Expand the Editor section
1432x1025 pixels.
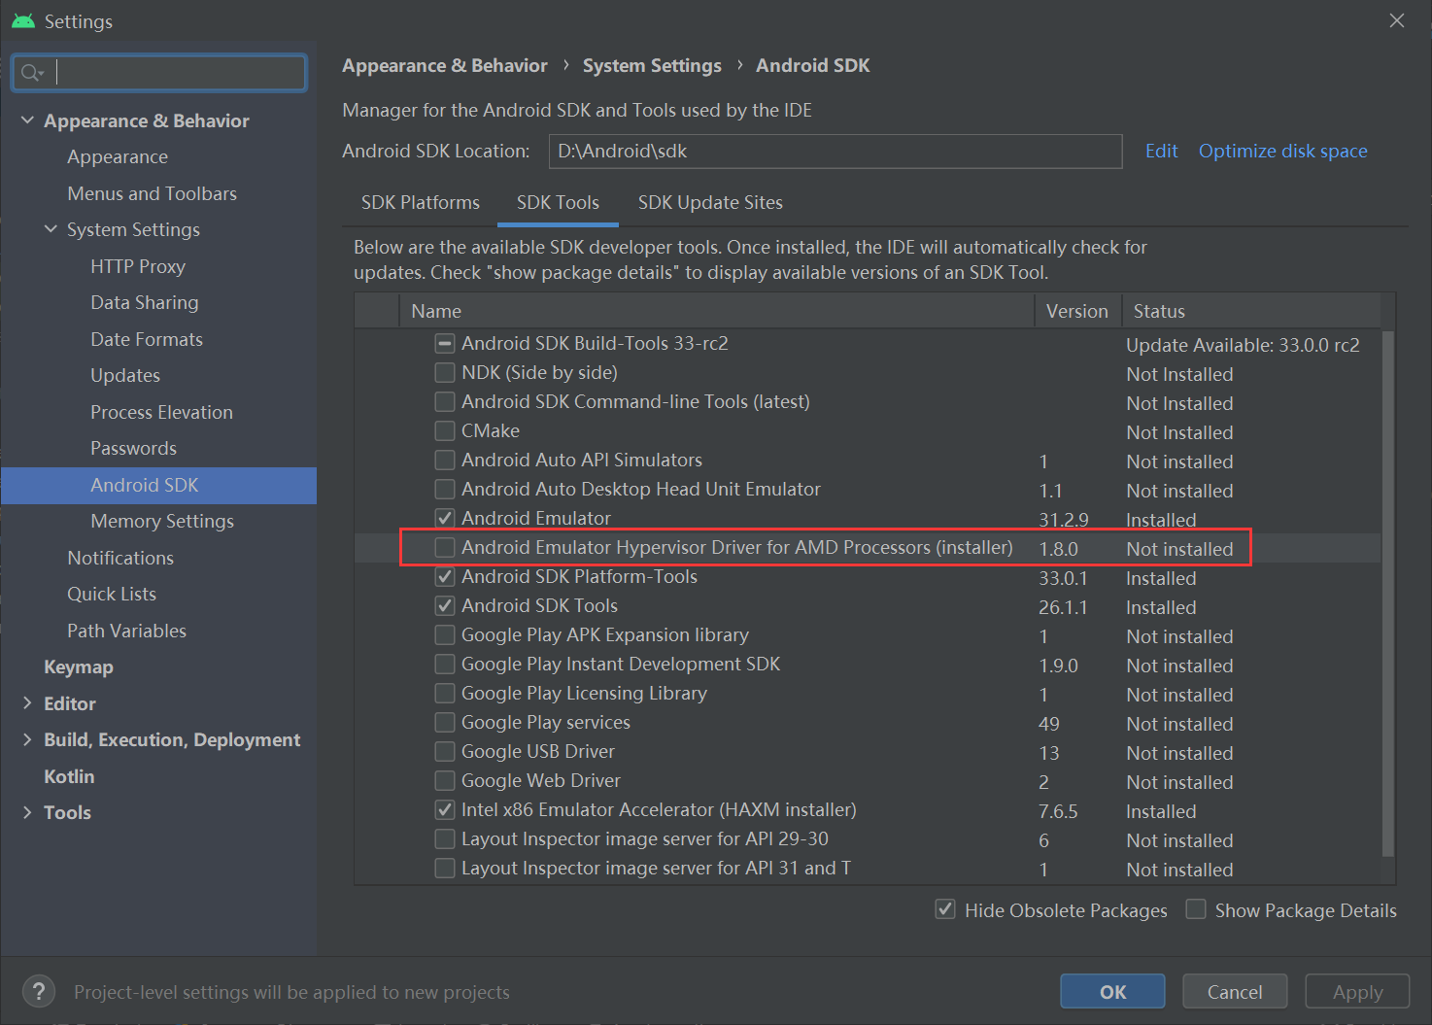[27, 703]
